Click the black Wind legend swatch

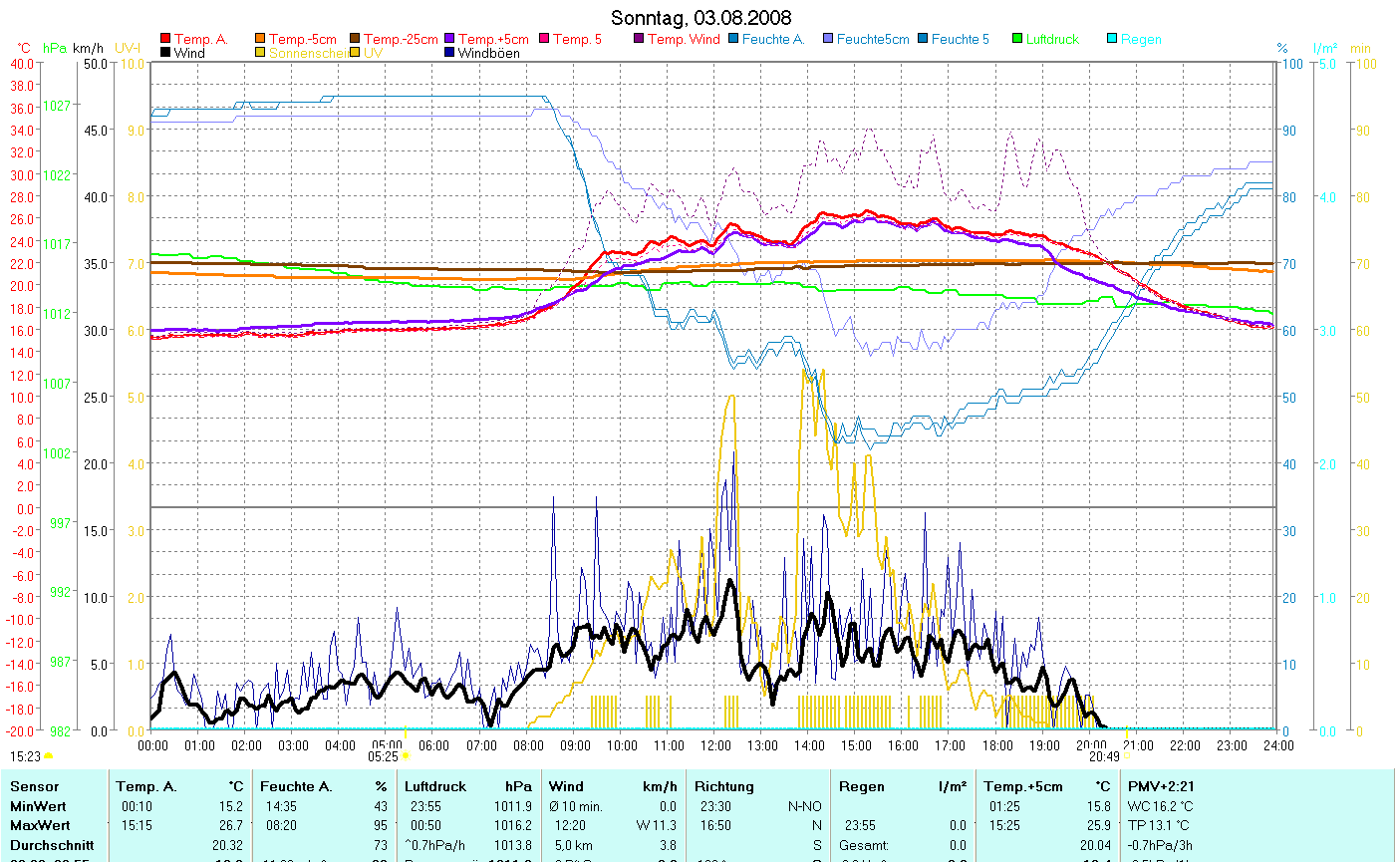pyautogui.click(x=165, y=54)
